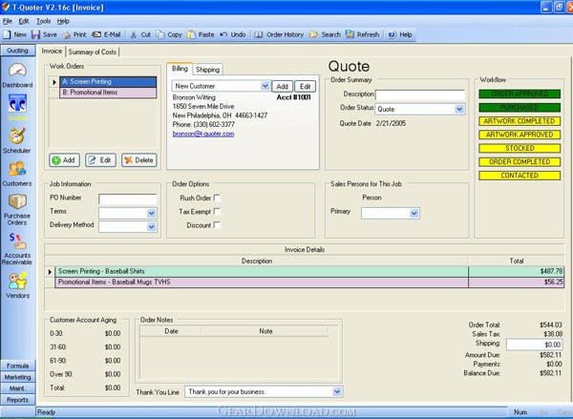Viewport: 573px width, 419px height.
Task: Open the Purchase Orders sidebar icon
Action: [x=17, y=201]
